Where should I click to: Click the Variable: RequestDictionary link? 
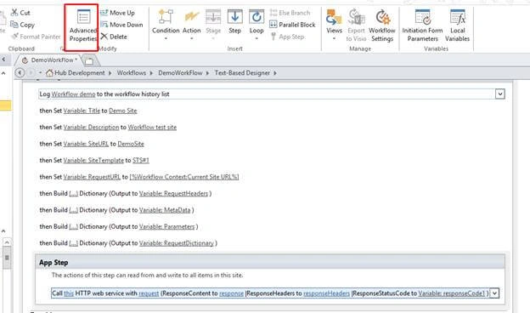177,243
